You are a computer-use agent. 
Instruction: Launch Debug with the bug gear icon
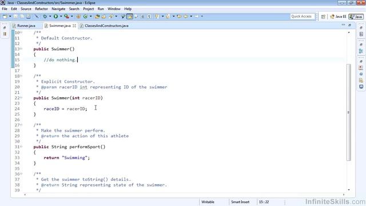pos(45,17)
